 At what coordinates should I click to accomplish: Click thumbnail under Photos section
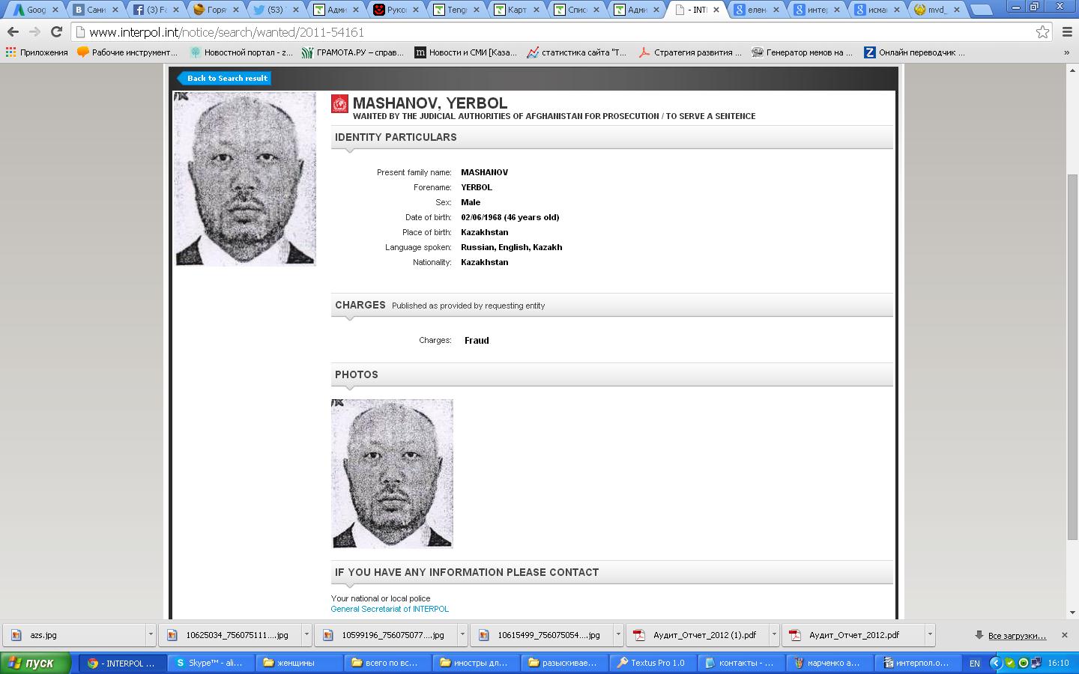coord(392,473)
